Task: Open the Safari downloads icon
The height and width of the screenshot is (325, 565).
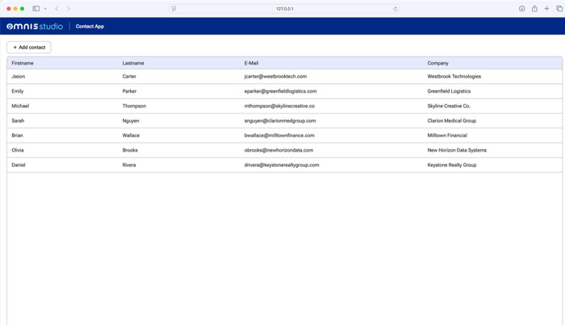Action: [x=521, y=9]
